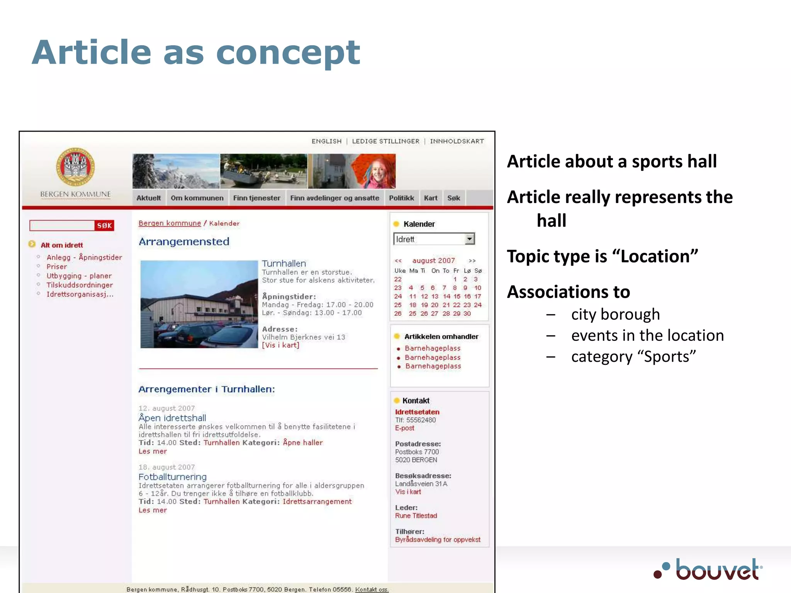Click Les mer under Fotballturnering
This screenshot has width=791, height=593.
153,510
